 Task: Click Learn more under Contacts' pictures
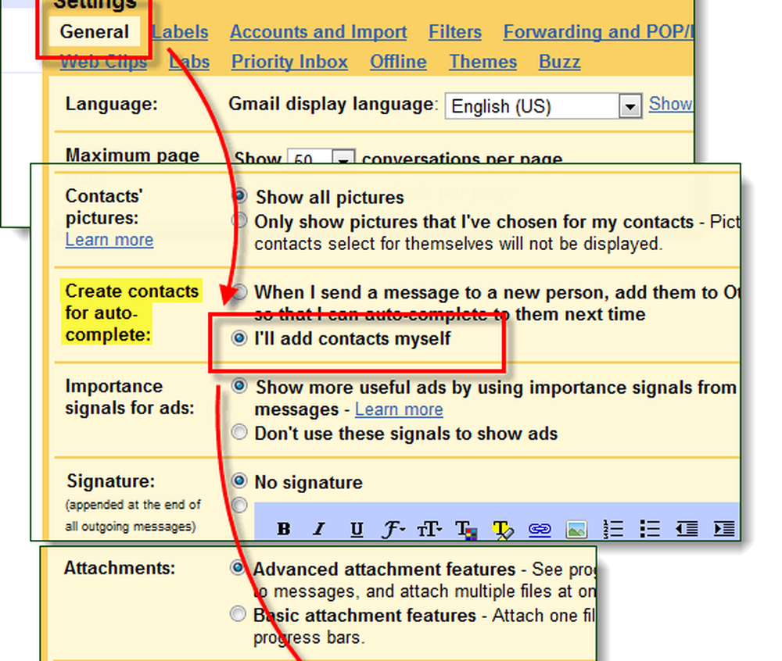click(109, 240)
